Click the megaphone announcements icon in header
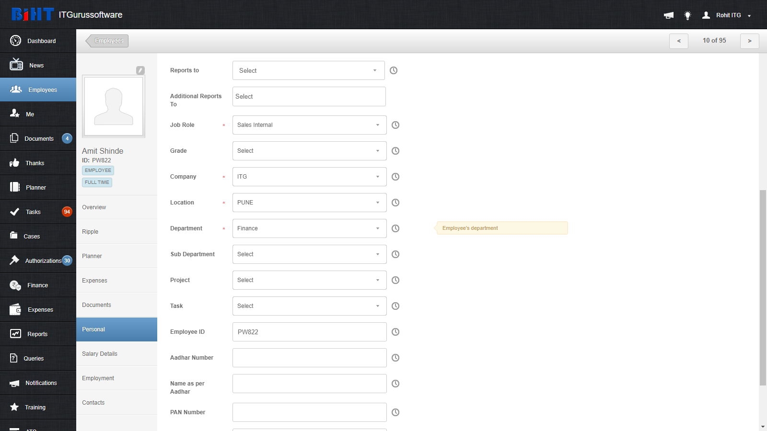Screen dimensions: 767x431 coord(669,15)
